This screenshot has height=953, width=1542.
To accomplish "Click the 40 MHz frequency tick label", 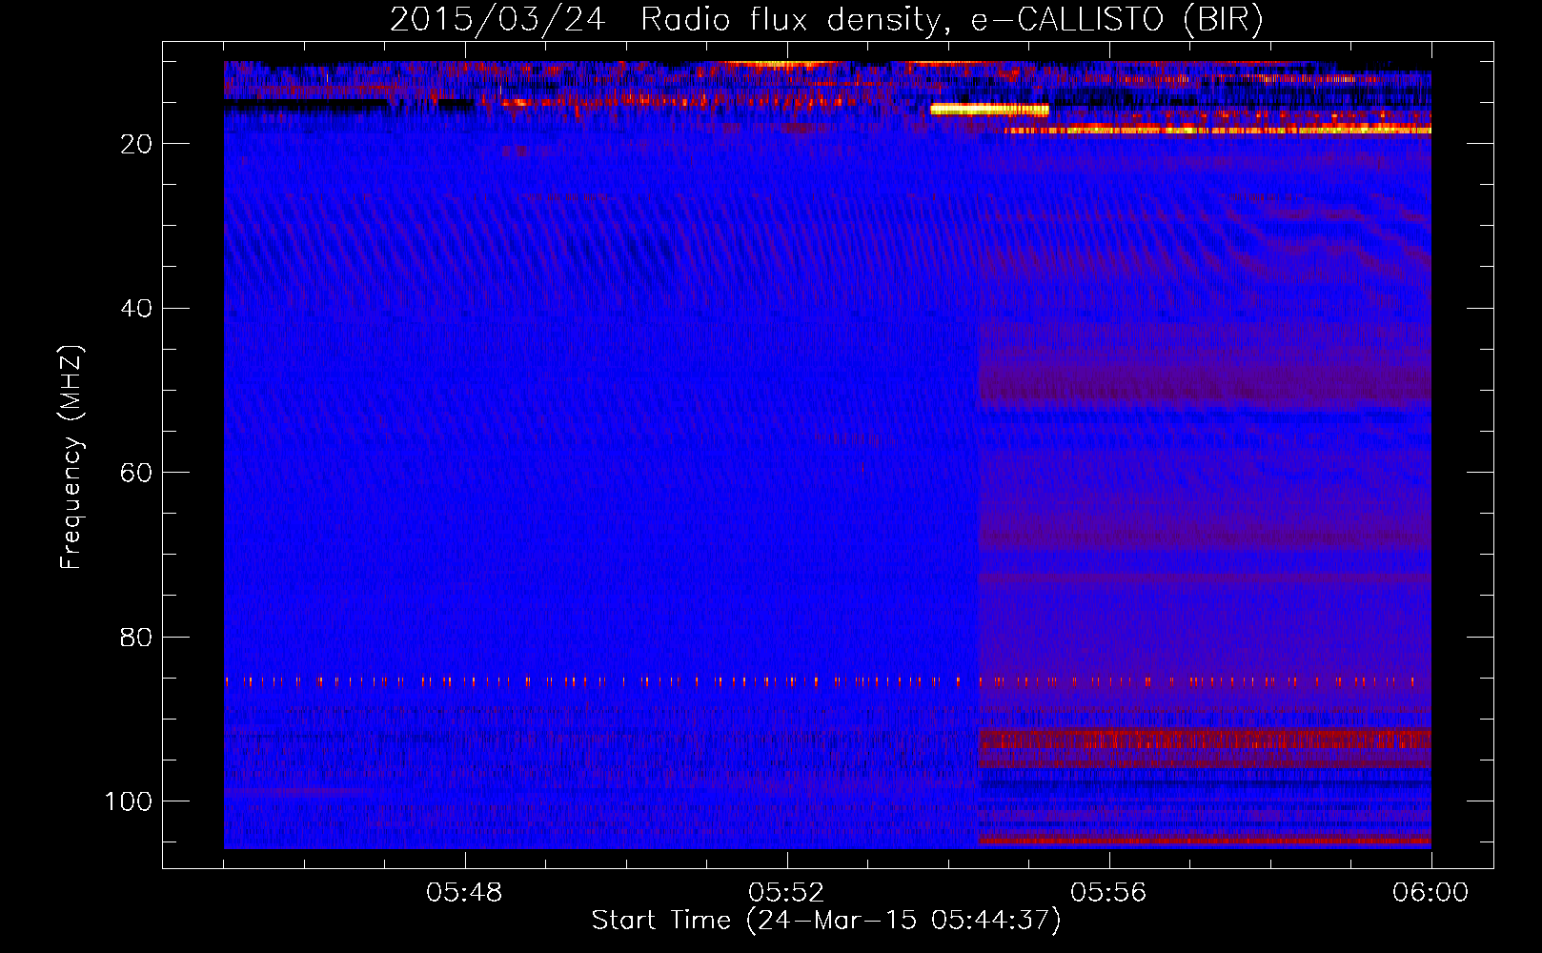I will point(136,309).
